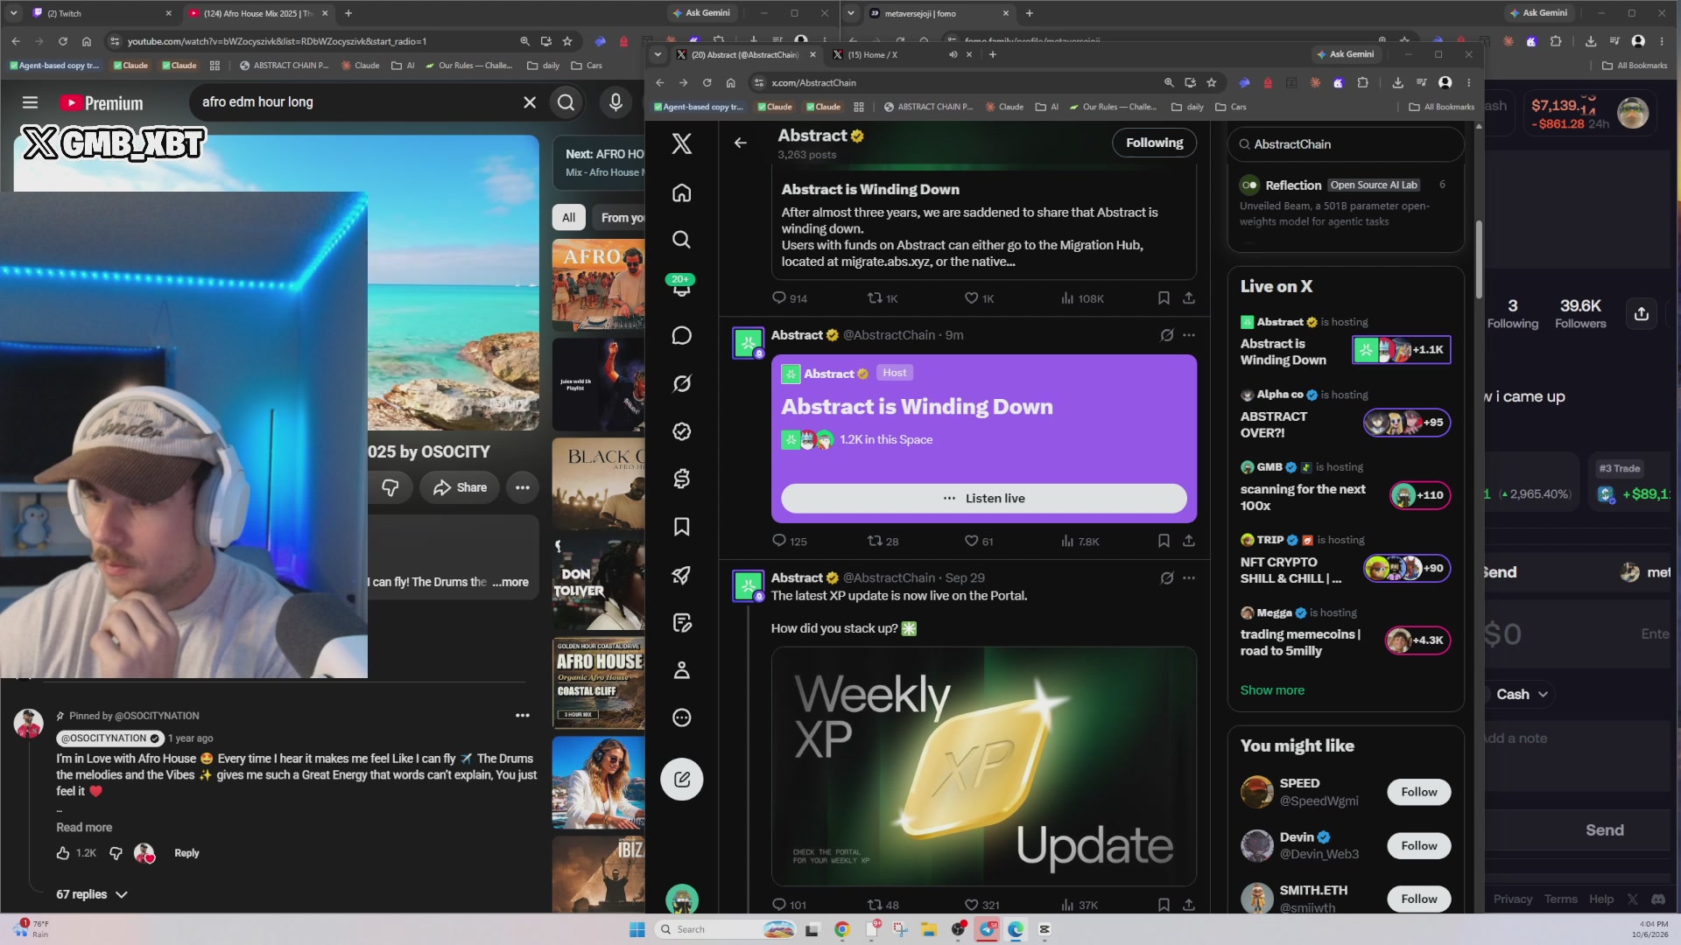1681x945 pixels.
Task: Click the Listen live button
Action: [x=983, y=498]
